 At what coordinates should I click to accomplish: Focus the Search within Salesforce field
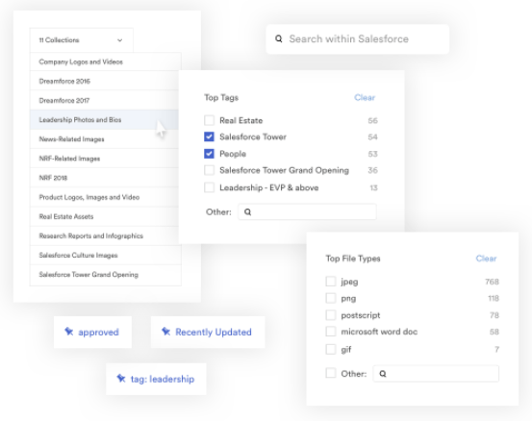pyautogui.click(x=358, y=39)
